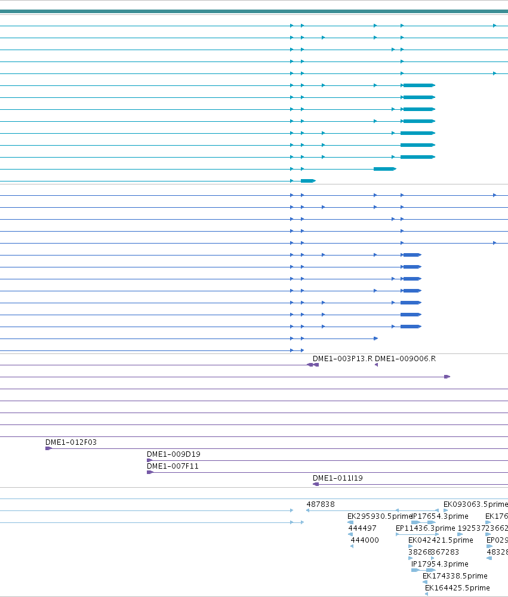Click the small arrow glyph under DME1-009O06.R

click(376, 365)
